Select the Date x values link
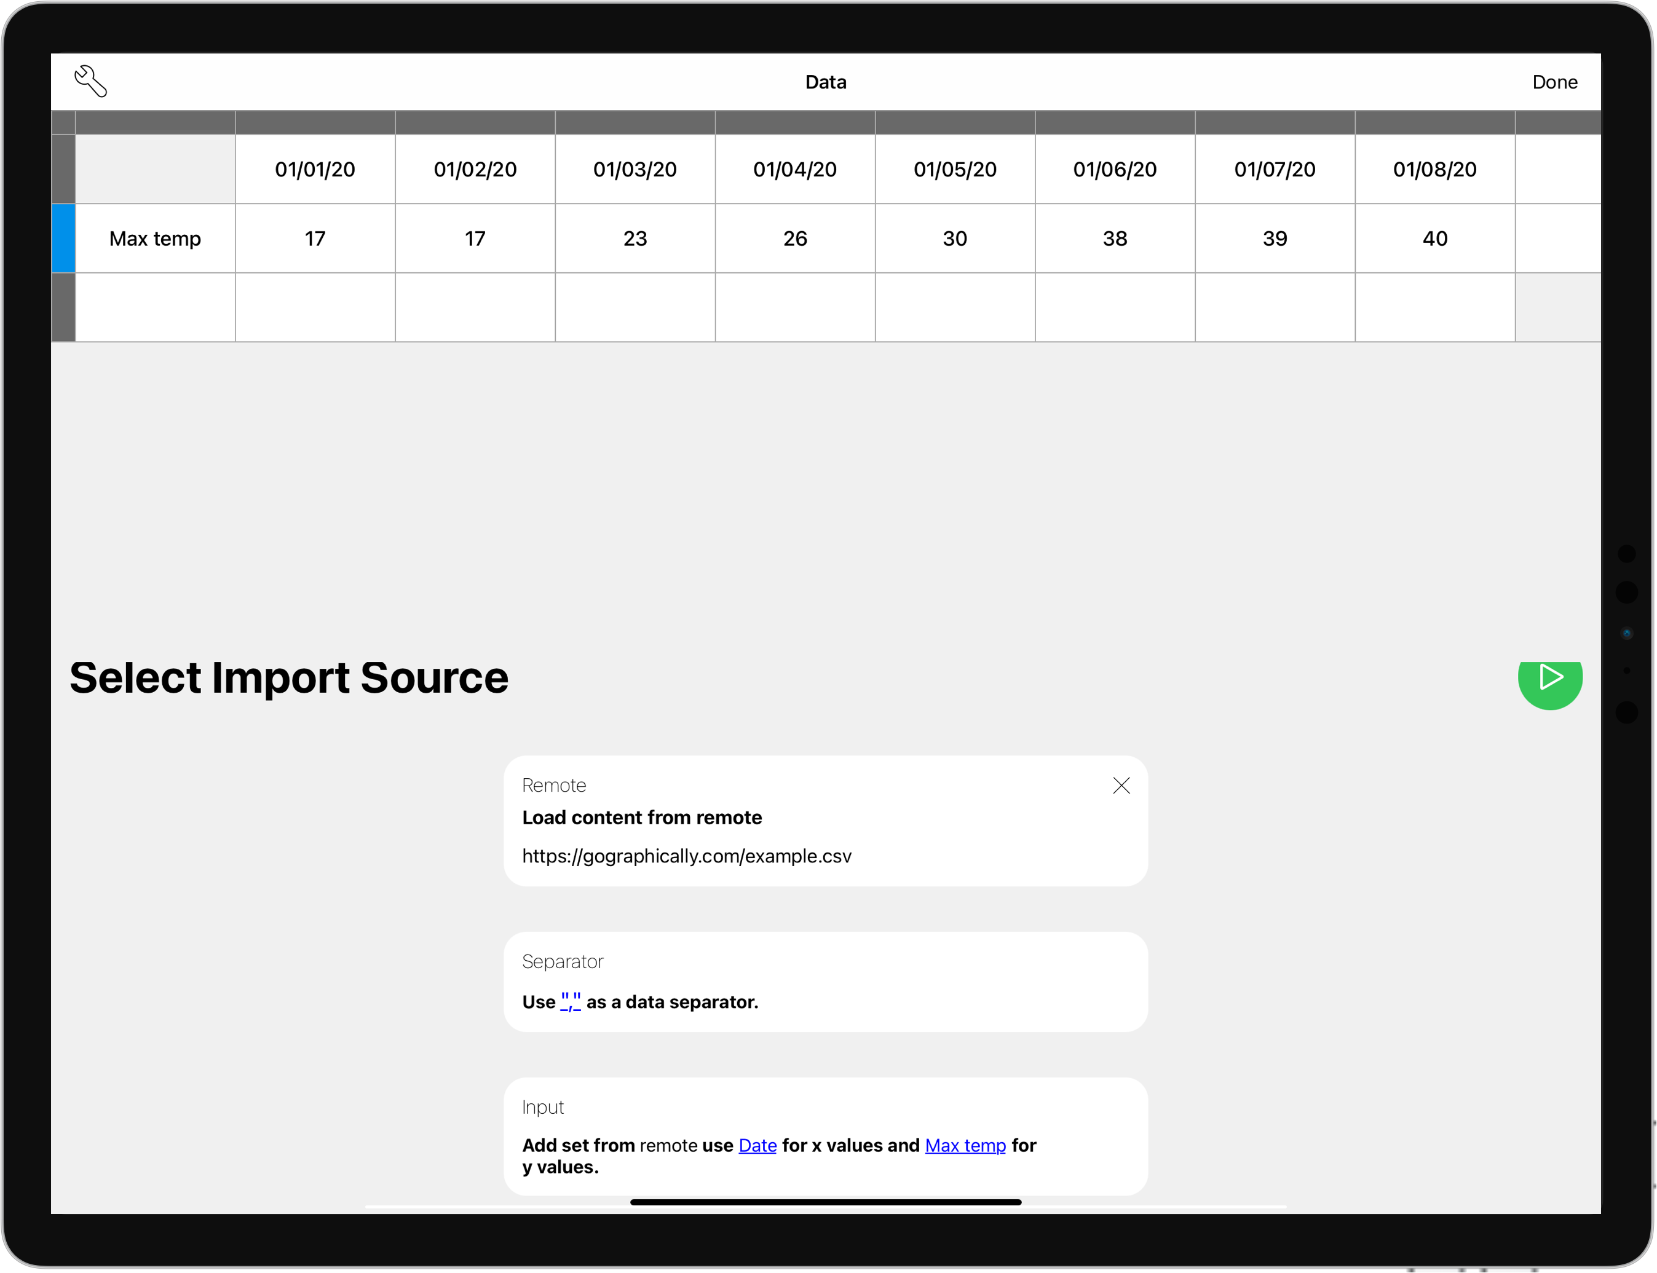 757,1145
